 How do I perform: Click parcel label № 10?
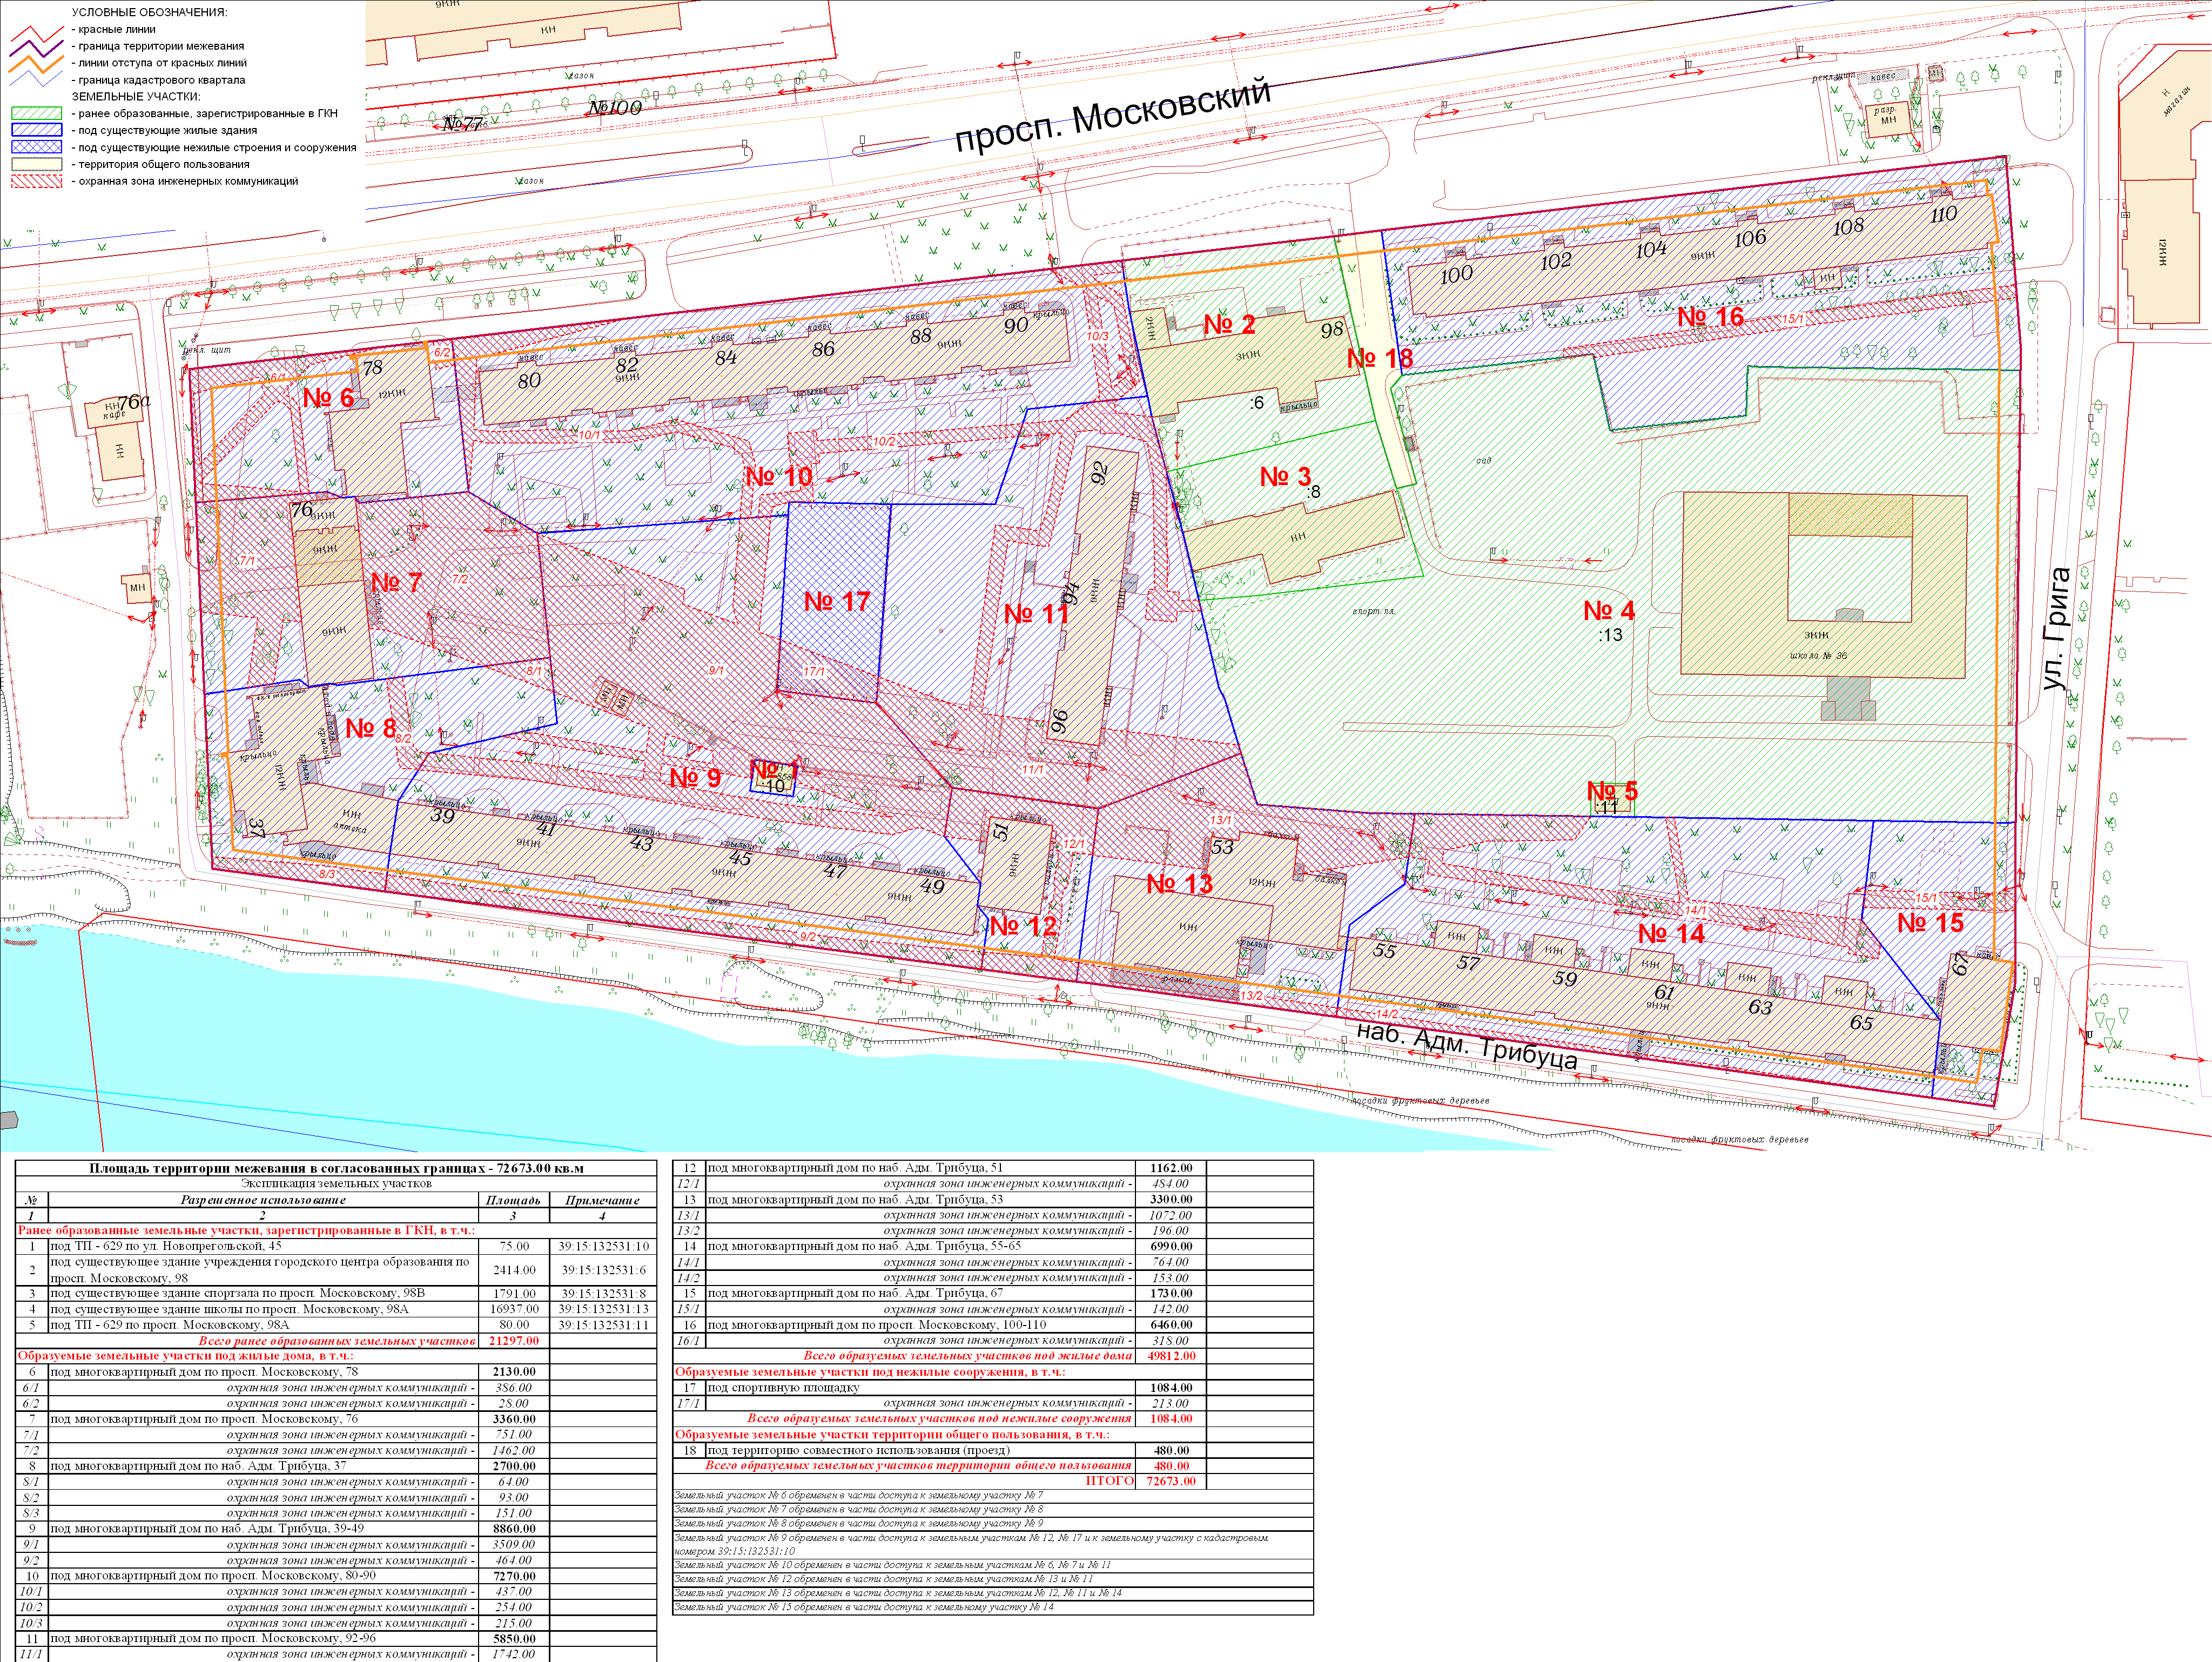(779, 477)
